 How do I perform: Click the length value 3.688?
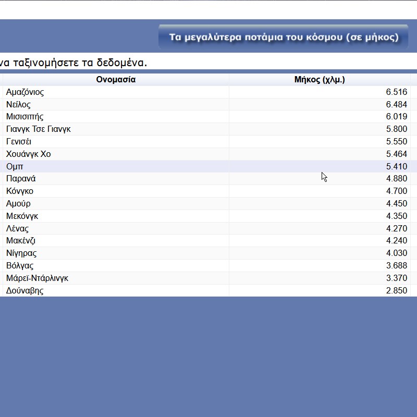click(x=396, y=265)
